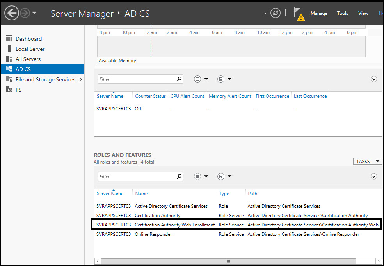The height and width of the screenshot is (266, 384).
Task: Click save query icon in Performance section
Action: [x=220, y=79]
